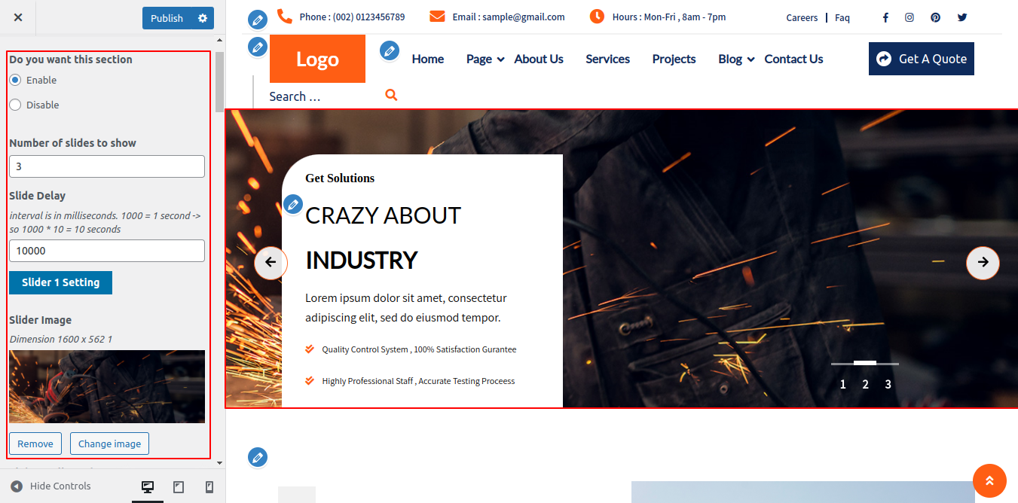Image resolution: width=1018 pixels, height=503 pixels.
Task: Click the search magnifier icon
Action: 391,95
